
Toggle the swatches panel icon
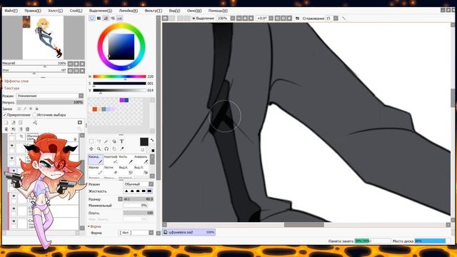119,19
